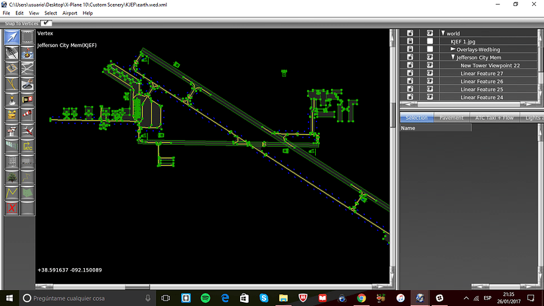Show the hidden Overlays-Wedbing group

coord(430,49)
